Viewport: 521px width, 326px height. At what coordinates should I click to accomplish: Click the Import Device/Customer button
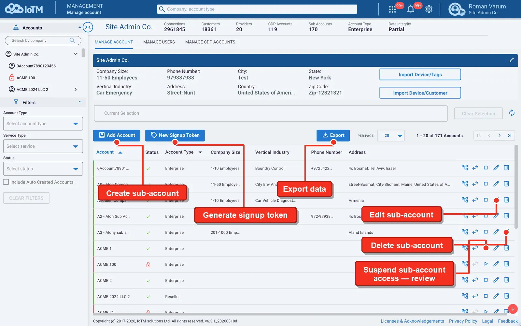pos(420,93)
